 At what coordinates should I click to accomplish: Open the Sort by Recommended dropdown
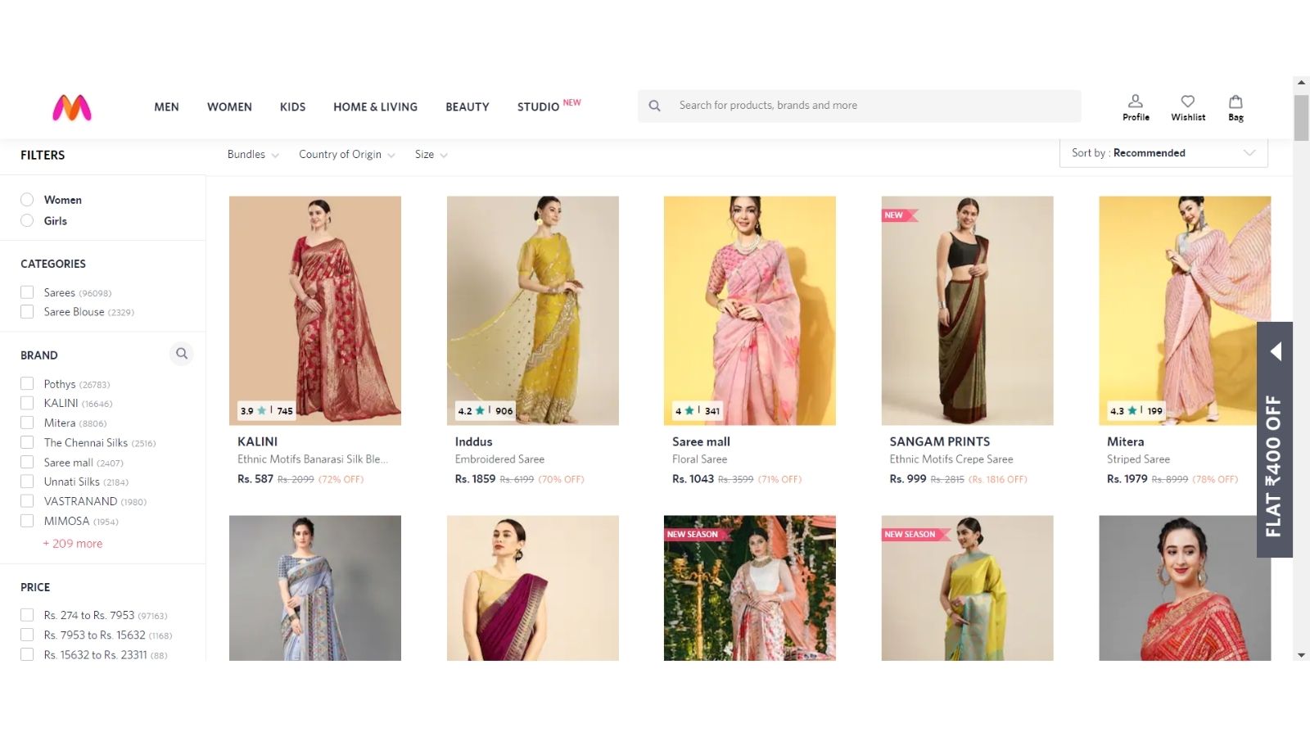click(x=1163, y=153)
